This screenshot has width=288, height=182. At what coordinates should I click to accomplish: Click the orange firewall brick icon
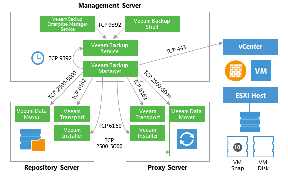point(236,71)
